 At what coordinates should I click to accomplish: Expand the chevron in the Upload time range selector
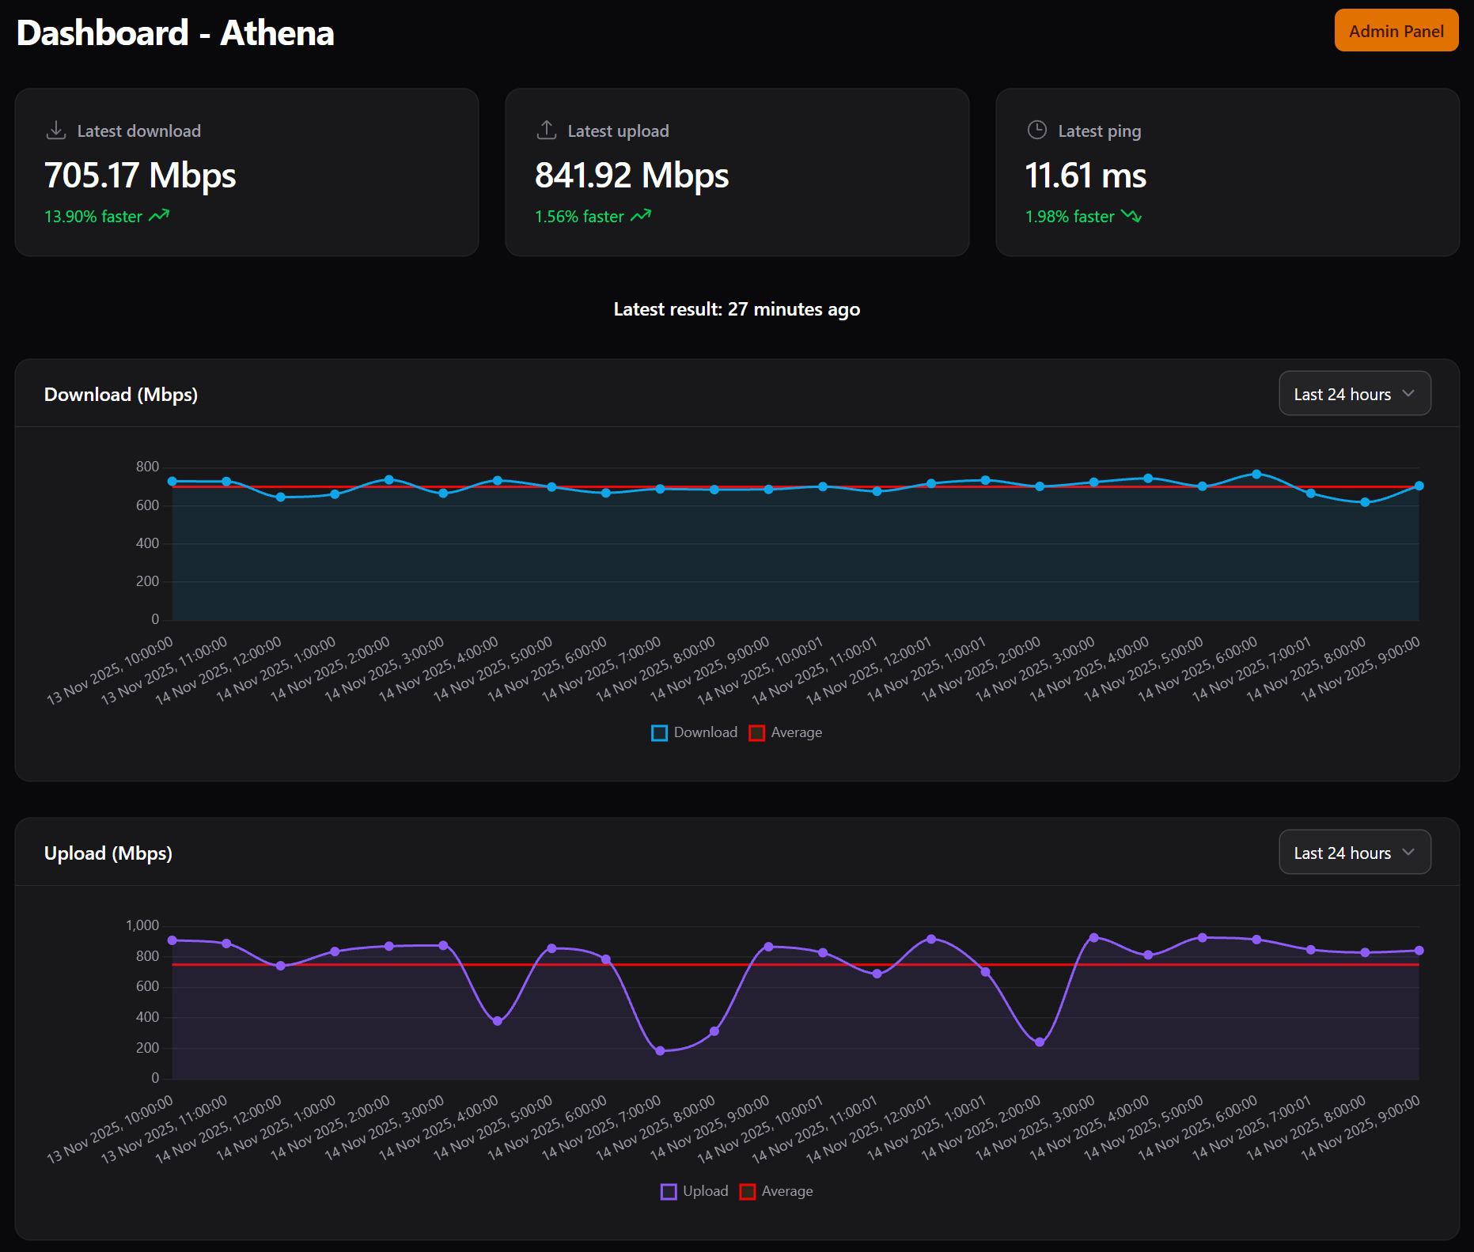tap(1408, 852)
